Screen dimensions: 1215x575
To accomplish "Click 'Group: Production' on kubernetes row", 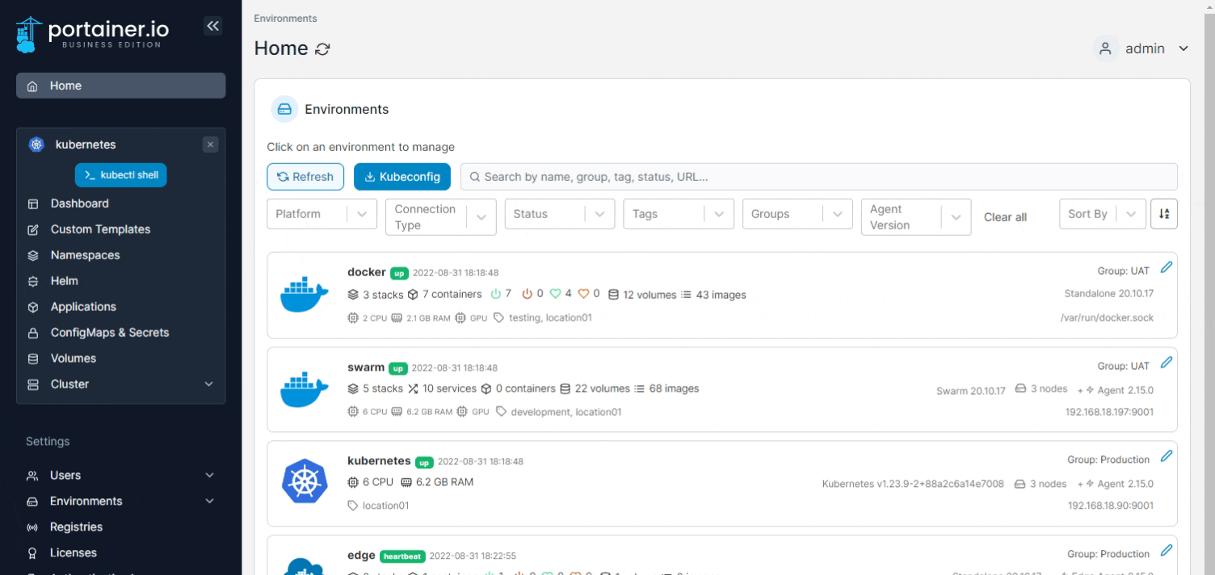I will point(1108,460).
